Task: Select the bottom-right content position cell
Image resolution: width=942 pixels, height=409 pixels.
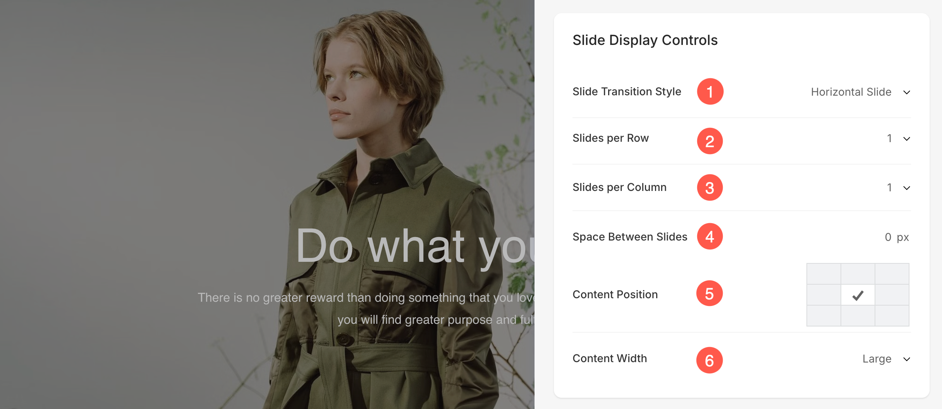Action: click(x=892, y=316)
